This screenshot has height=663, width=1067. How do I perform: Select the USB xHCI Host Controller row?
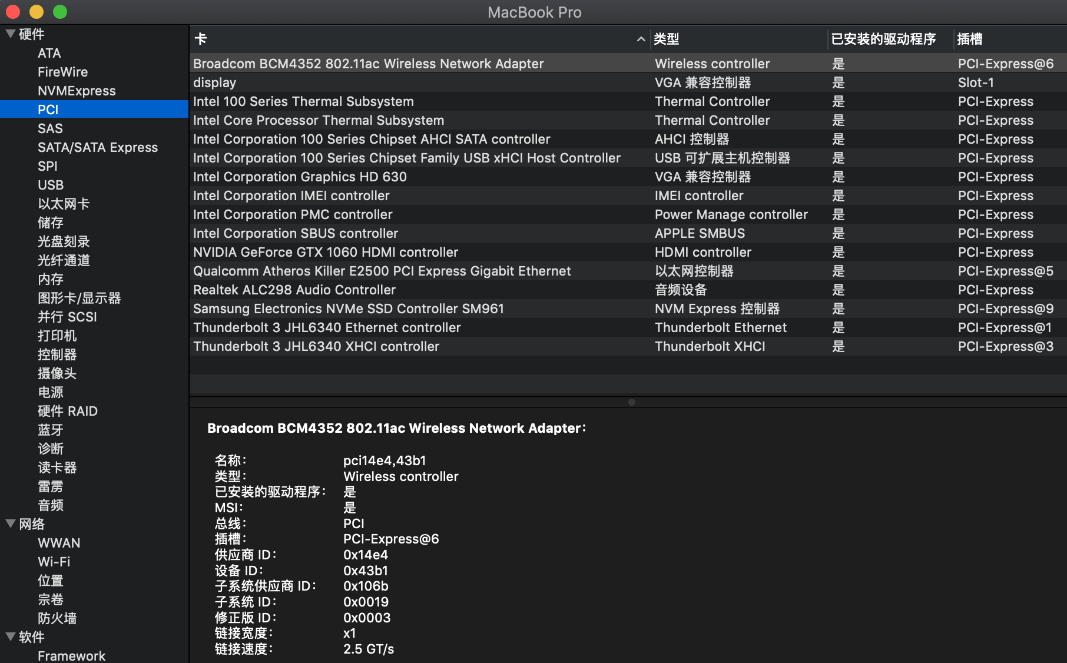628,158
